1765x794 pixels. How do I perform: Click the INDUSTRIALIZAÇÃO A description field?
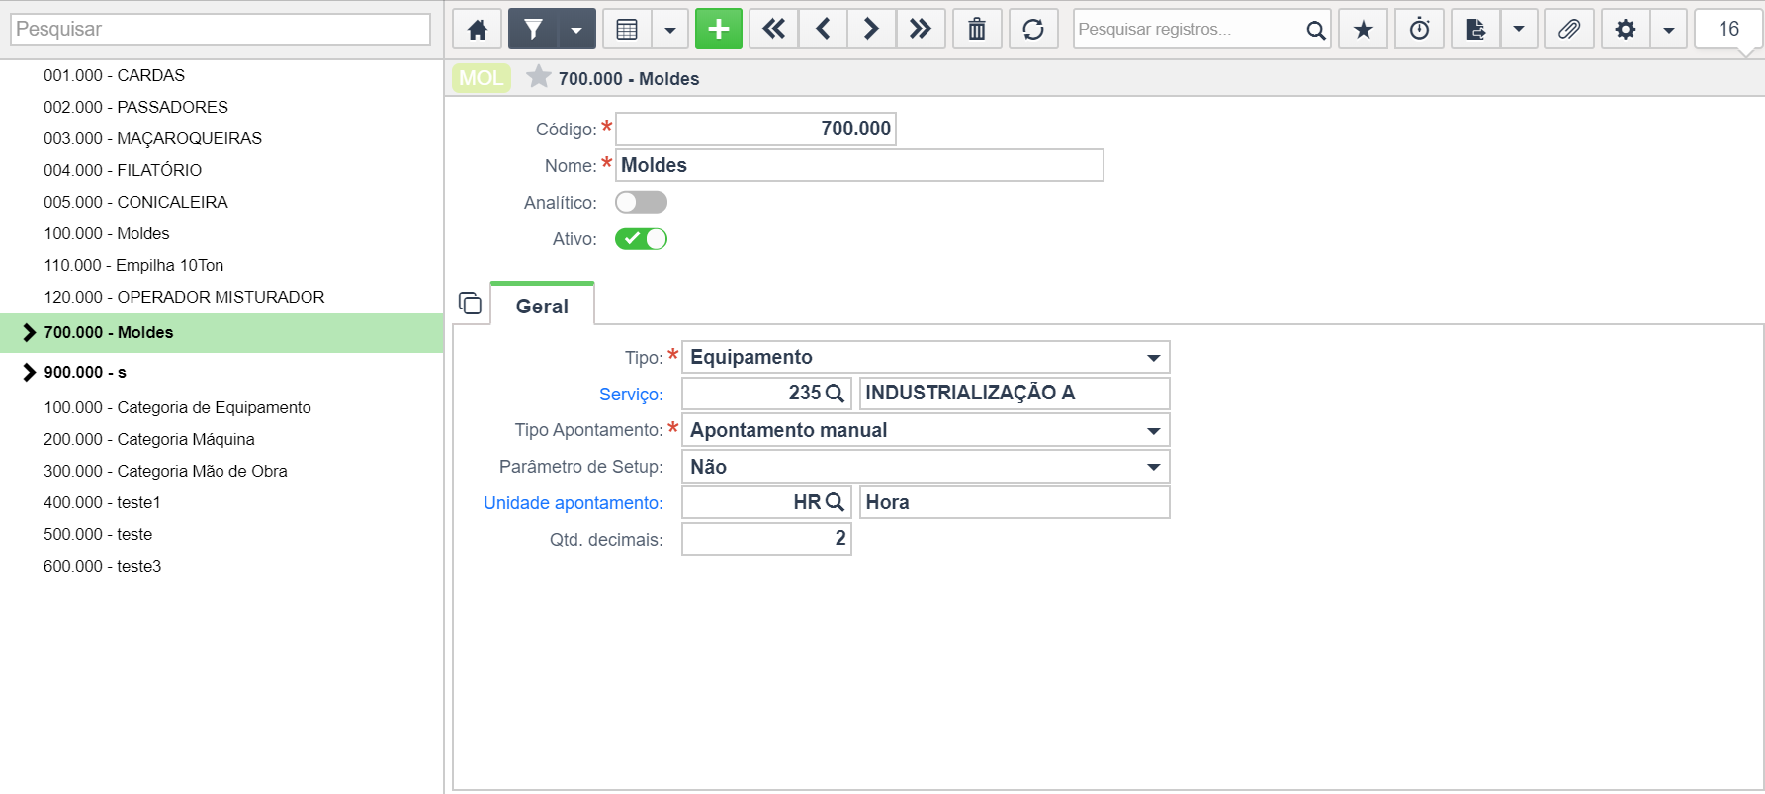(1015, 394)
